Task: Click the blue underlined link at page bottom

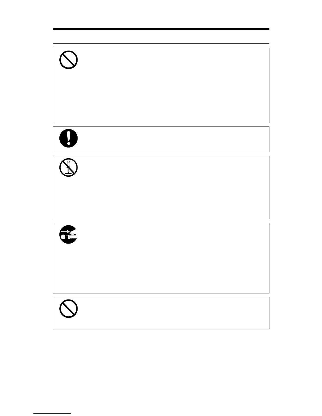Action: tap(52, 414)
